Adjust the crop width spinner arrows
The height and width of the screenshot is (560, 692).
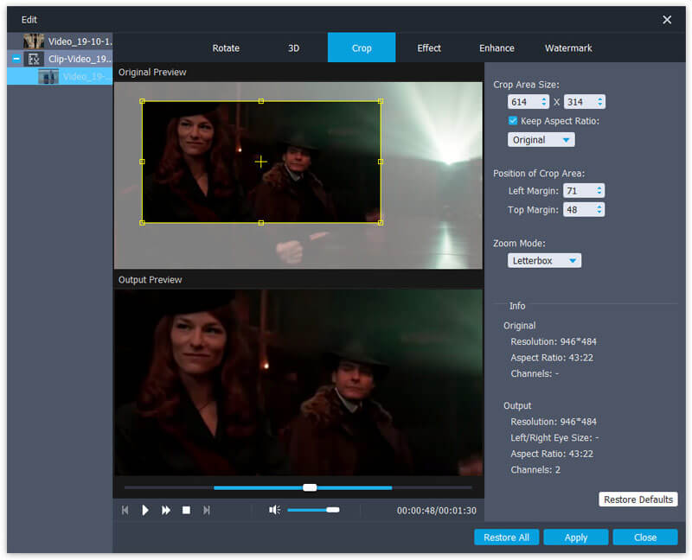(544, 102)
